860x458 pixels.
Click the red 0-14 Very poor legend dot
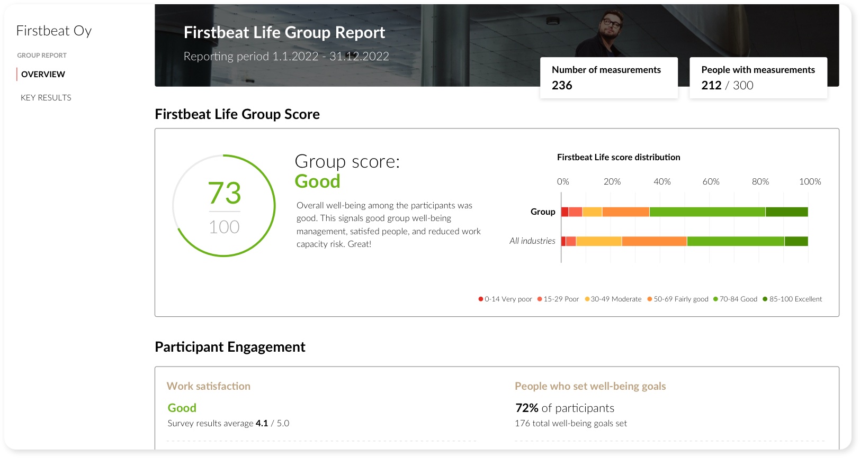[x=481, y=299]
